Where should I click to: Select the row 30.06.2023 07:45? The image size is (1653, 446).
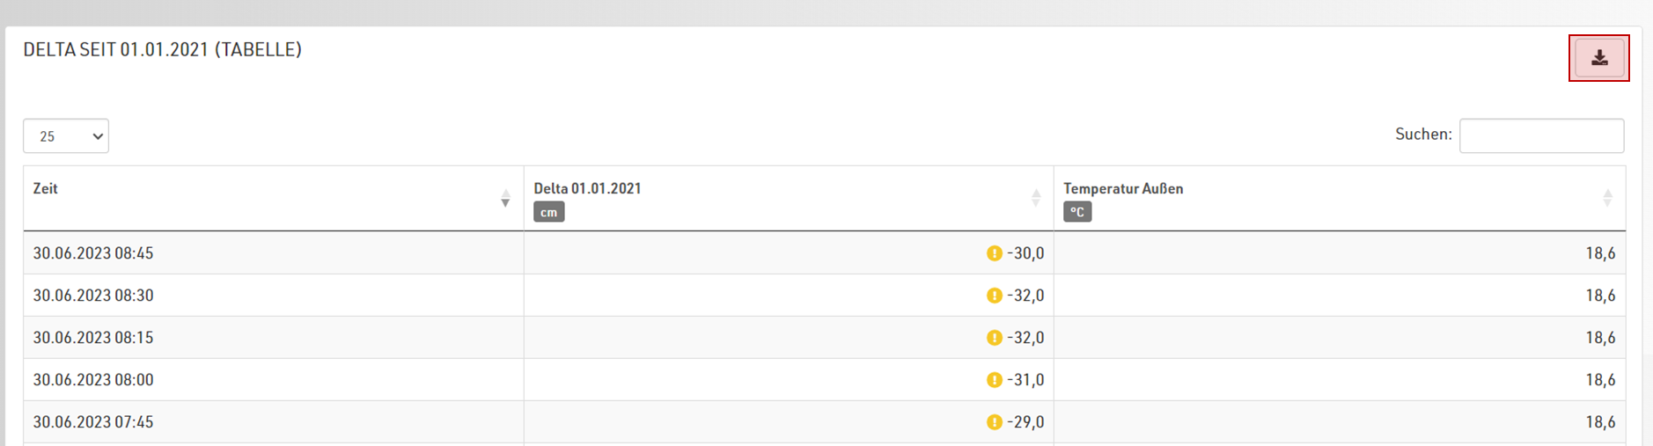tap(825, 422)
